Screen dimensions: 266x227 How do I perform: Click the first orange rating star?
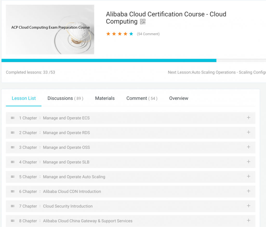pos(108,34)
